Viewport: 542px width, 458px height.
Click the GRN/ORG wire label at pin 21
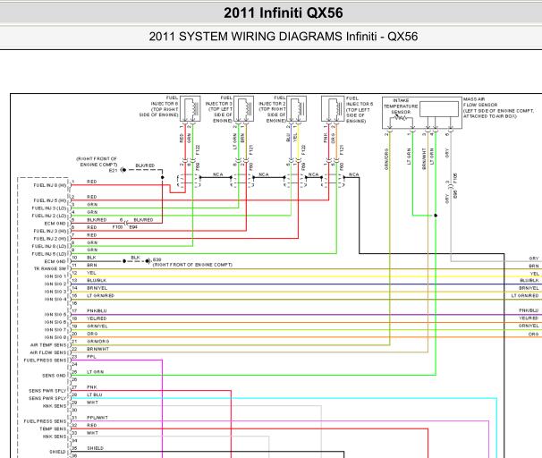point(98,342)
